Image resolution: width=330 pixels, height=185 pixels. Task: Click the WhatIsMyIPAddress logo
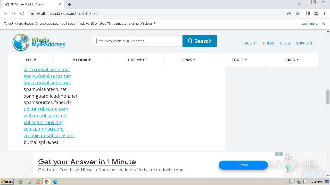(x=39, y=42)
